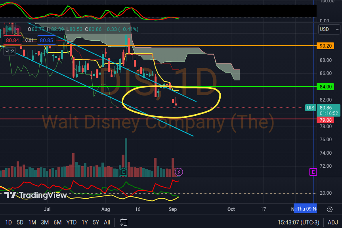Select the 79.08 red price line label
The height and width of the screenshot is (228, 342).
point(325,120)
